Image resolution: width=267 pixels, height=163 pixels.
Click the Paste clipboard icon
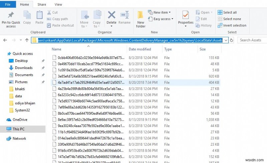tap(39, 15)
